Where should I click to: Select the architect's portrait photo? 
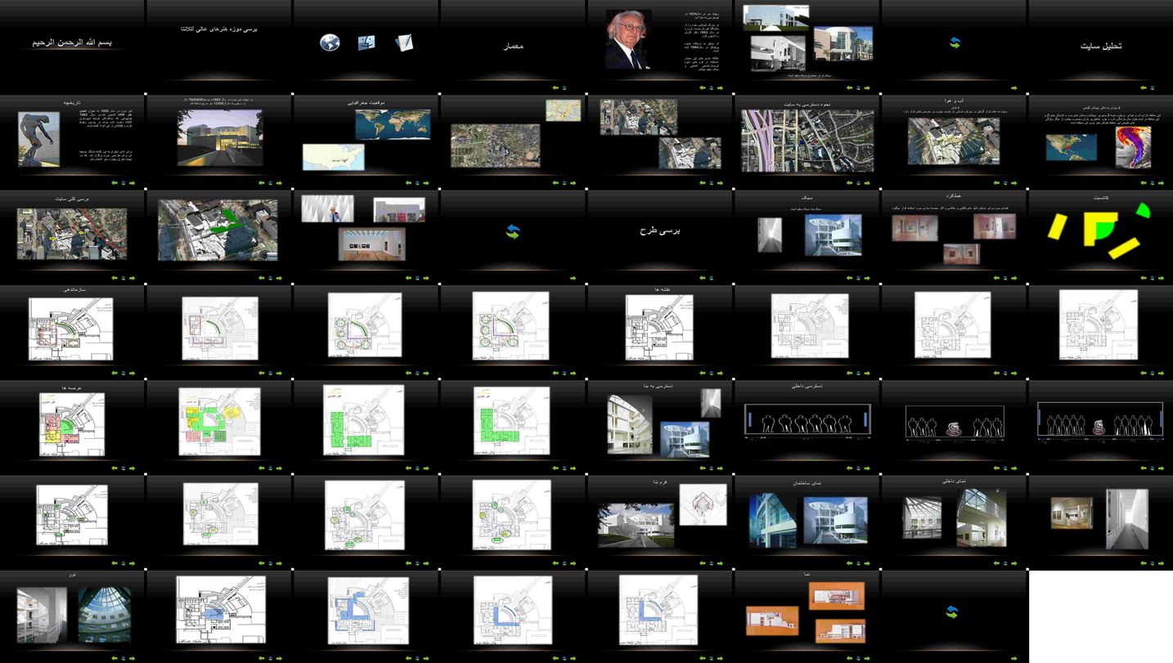point(628,39)
